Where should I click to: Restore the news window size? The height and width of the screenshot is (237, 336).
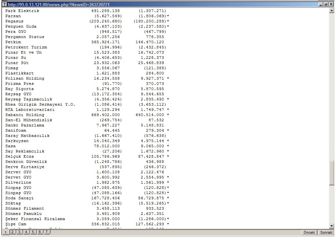(x=326, y=4)
